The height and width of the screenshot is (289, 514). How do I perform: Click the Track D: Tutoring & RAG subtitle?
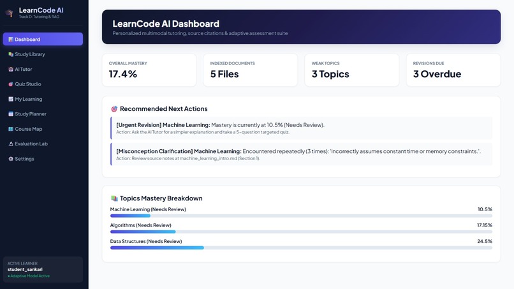(x=39, y=17)
